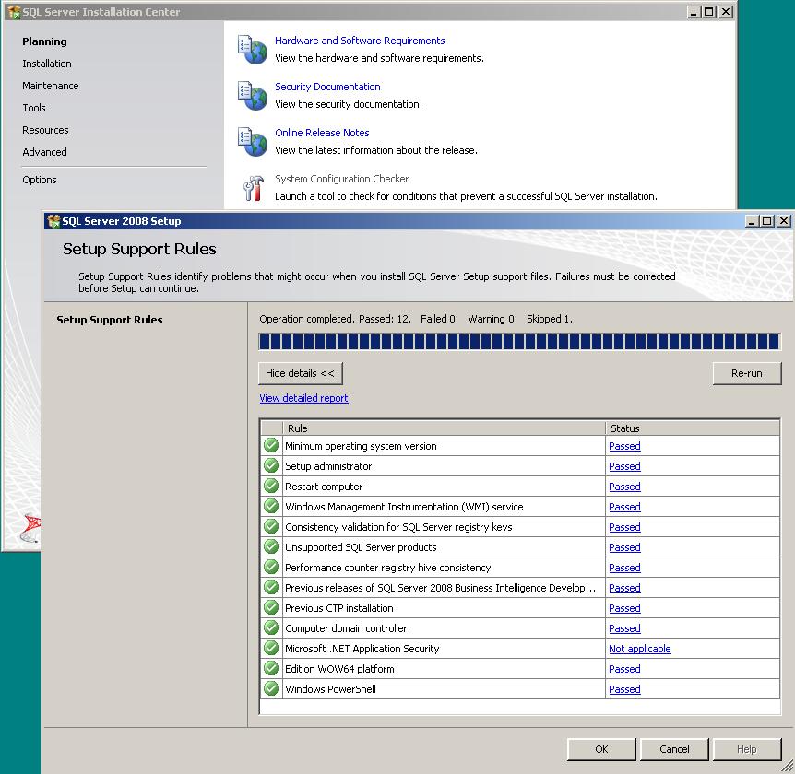Select the Planning section in Installation Center

click(x=44, y=41)
